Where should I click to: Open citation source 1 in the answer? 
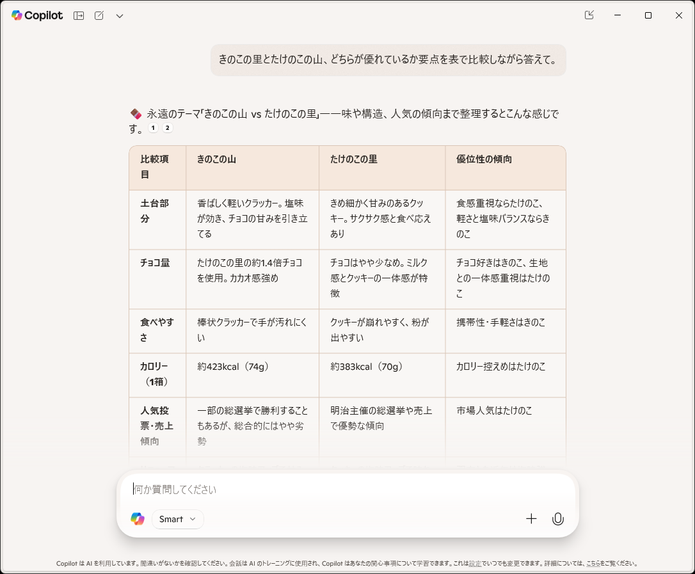point(153,128)
